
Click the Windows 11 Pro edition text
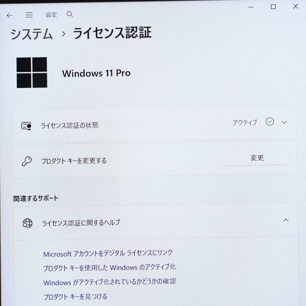point(96,73)
